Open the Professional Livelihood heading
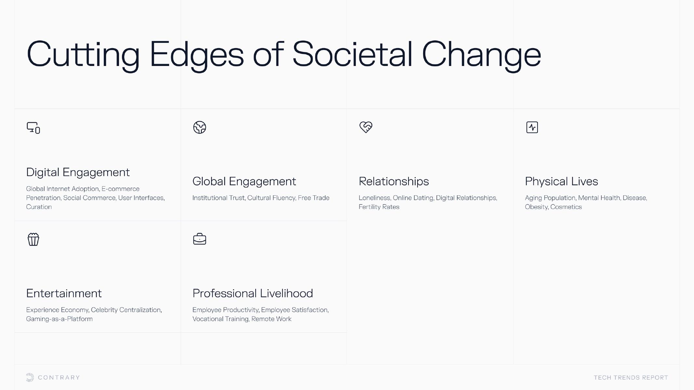 pos(252,293)
